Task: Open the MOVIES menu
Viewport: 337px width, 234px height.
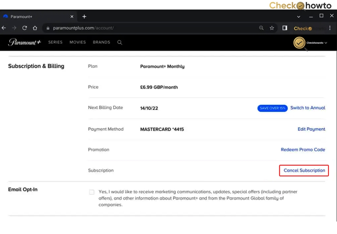Action: pos(77,42)
